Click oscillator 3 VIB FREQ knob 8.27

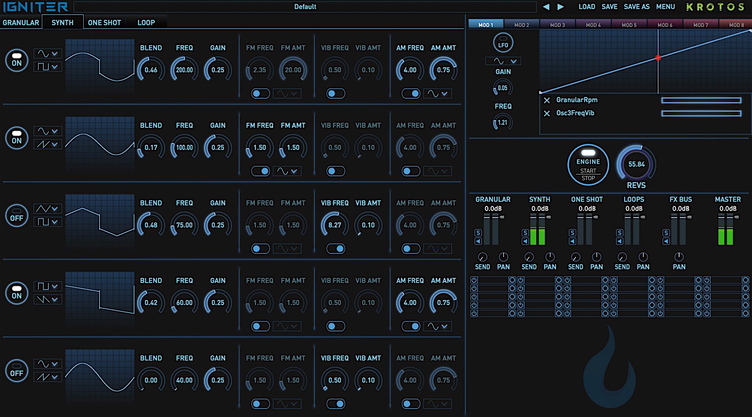point(335,225)
